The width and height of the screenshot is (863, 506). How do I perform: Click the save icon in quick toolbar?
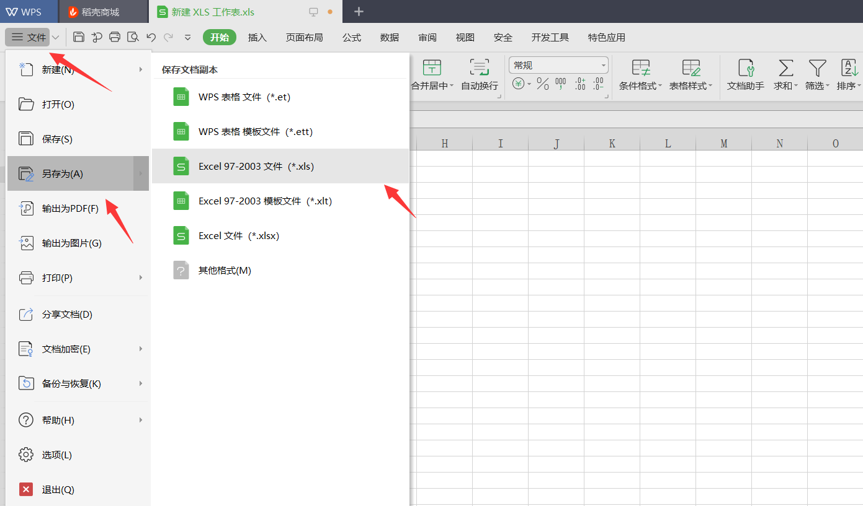pos(79,37)
